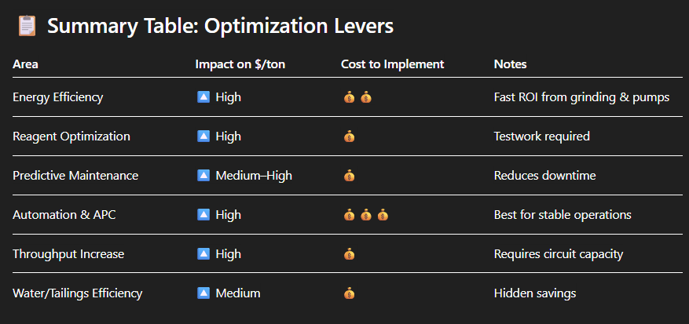Click the 'Testwork required' note
689x324 pixels.
(541, 137)
